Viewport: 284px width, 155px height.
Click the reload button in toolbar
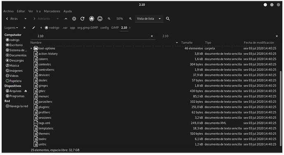(x=82, y=19)
